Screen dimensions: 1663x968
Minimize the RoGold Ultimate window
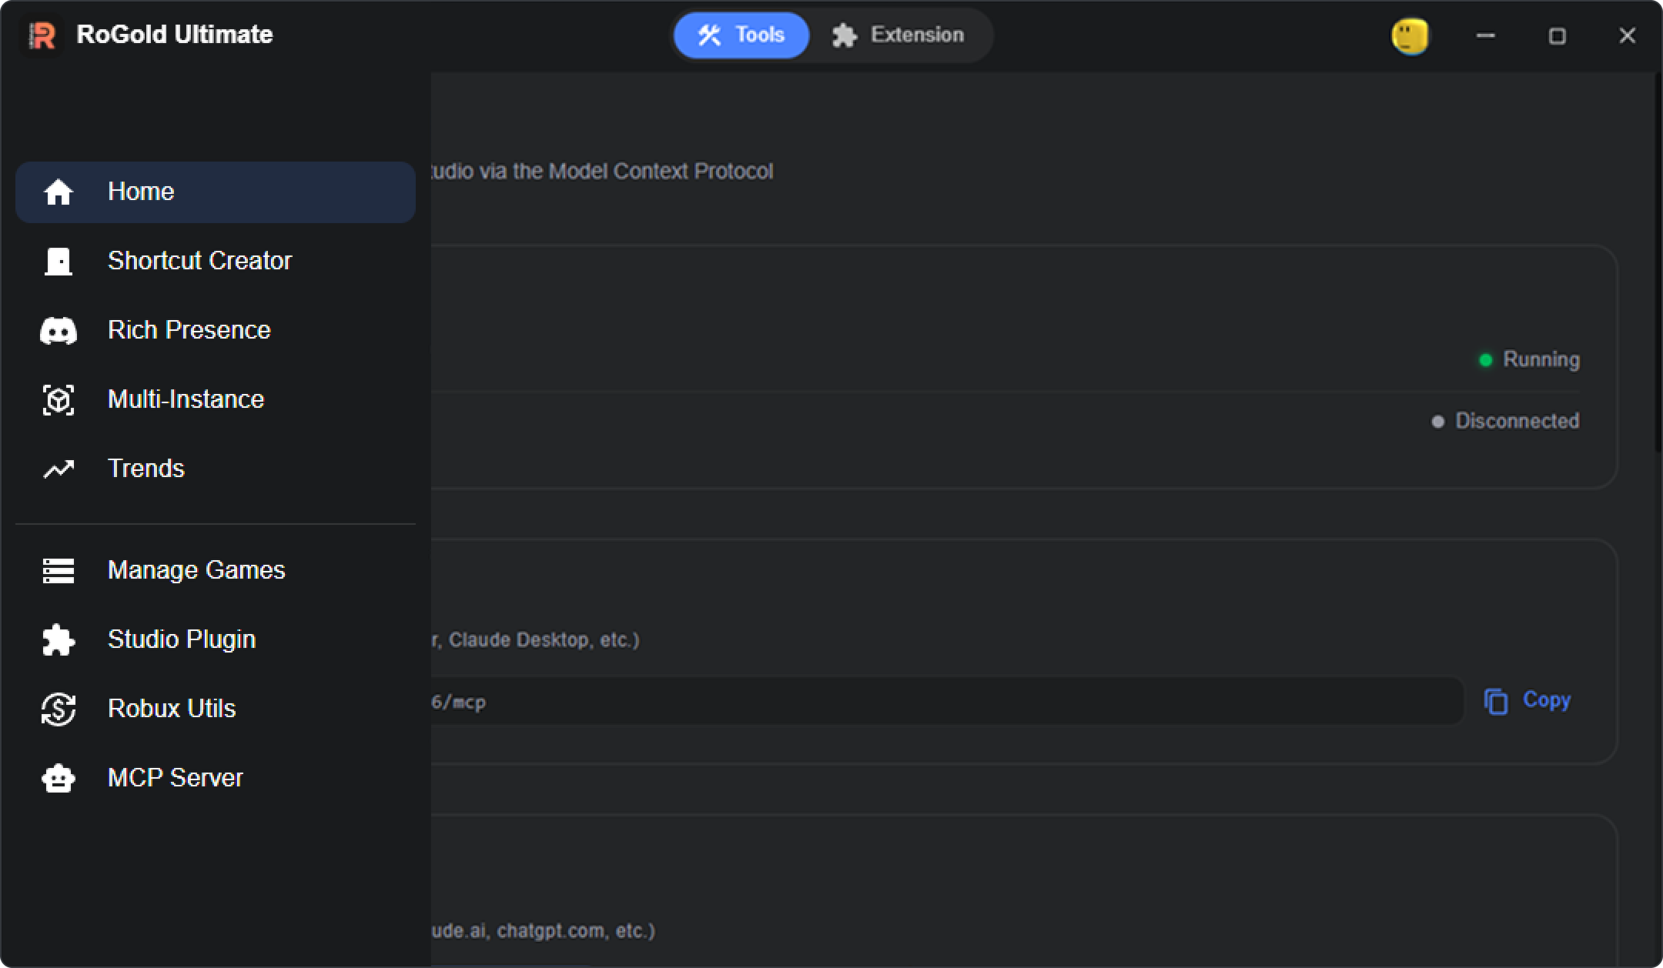point(1485,35)
